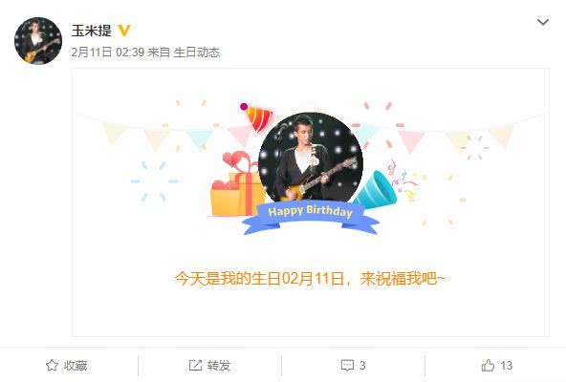Click the comment count 3
566x382 pixels.
click(362, 366)
